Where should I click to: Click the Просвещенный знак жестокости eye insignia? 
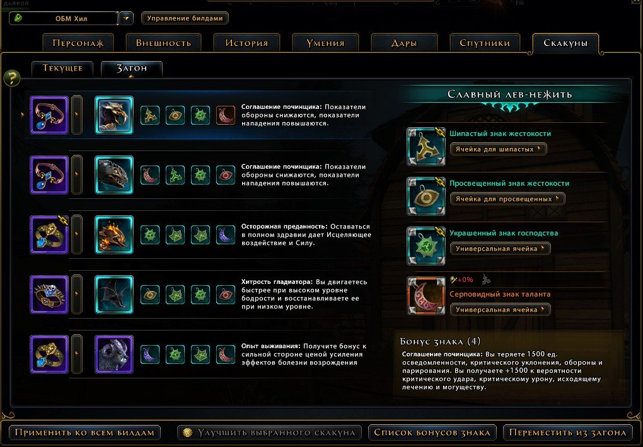[426, 196]
